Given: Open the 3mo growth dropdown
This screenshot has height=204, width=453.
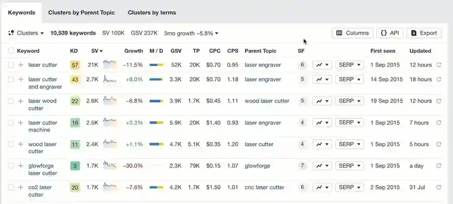Looking at the screenshot, I should 191,33.
